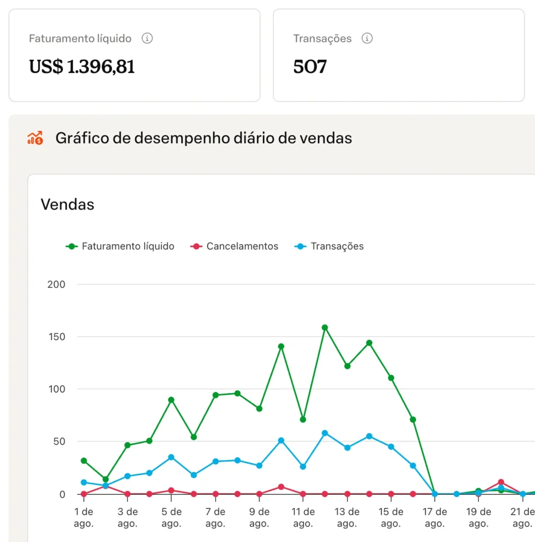Click the green data point on 11 de ago.
Screen dimensions: 535x542
[303, 420]
